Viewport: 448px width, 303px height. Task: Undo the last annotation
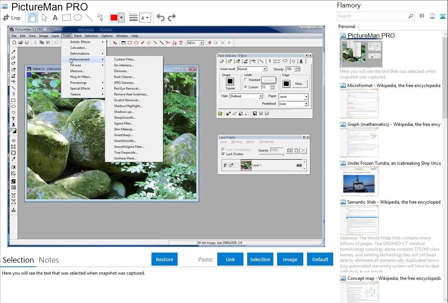coord(160,18)
